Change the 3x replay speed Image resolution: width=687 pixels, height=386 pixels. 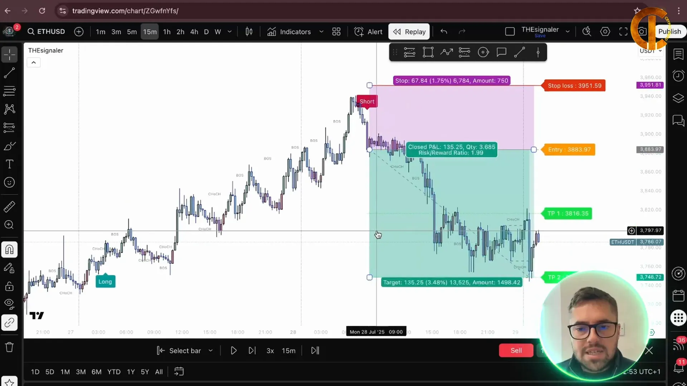[x=270, y=351]
